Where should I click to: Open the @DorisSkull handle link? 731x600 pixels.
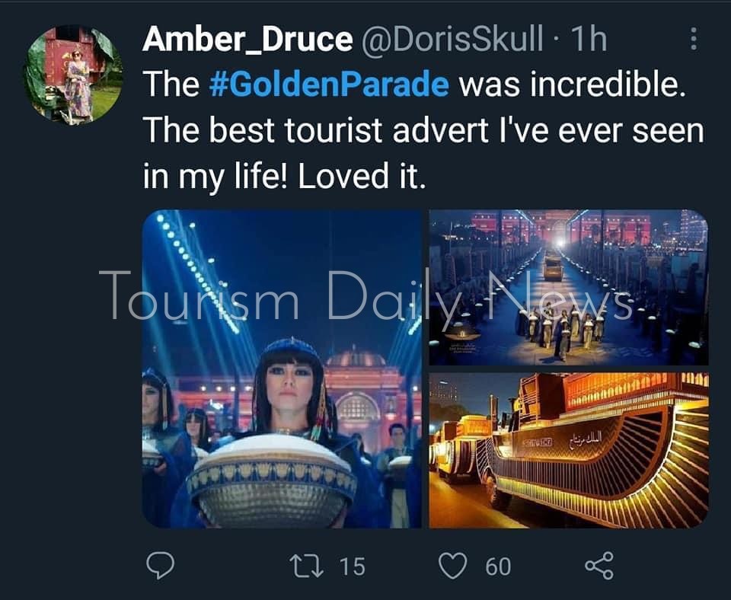(x=452, y=39)
